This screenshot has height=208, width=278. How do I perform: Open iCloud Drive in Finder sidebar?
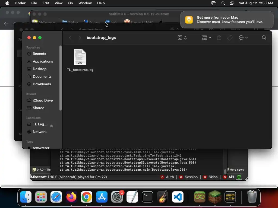[43, 100]
